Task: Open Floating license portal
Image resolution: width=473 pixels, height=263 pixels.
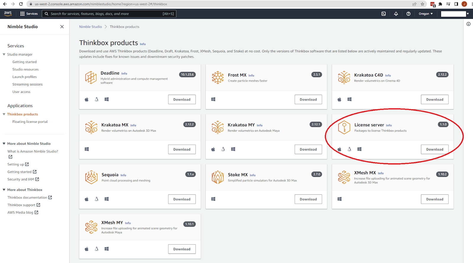Action: point(30,122)
